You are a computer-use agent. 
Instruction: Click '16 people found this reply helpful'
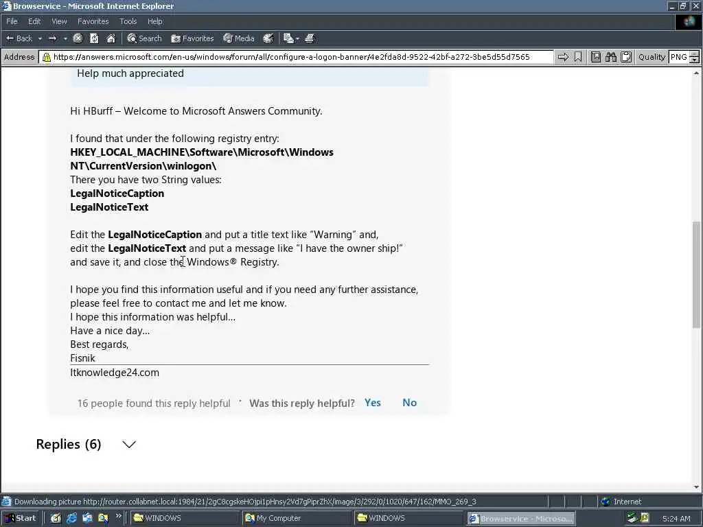(x=154, y=403)
